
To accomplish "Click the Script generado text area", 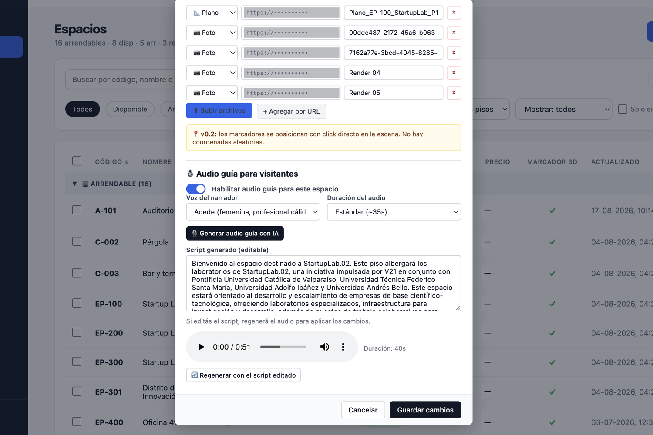I will [323, 283].
